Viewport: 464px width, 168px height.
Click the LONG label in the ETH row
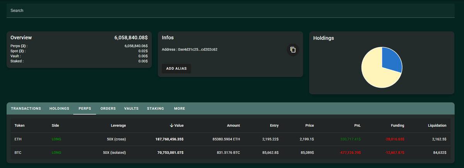(x=57, y=139)
